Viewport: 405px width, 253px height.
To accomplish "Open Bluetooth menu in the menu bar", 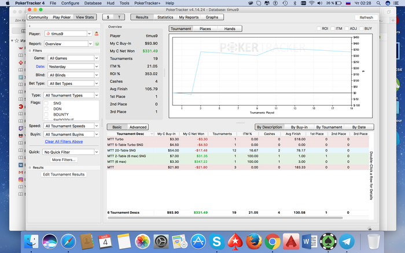I will [x=294, y=3].
